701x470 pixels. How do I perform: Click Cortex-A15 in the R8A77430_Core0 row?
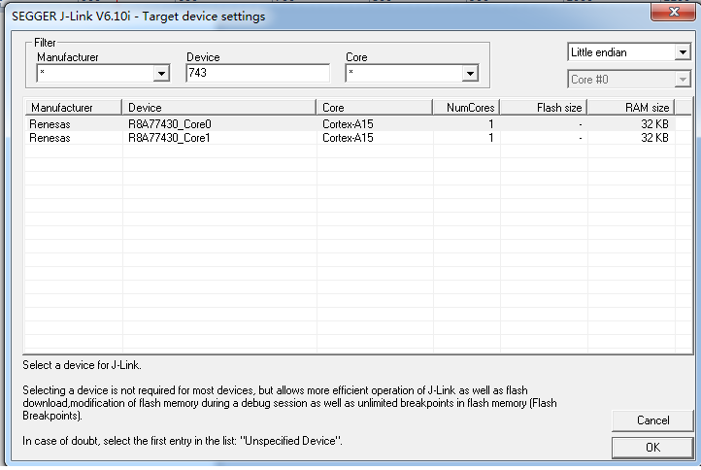click(348, 124)
